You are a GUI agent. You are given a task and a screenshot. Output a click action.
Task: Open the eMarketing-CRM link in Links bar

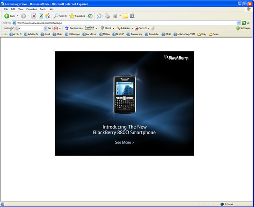184,34
